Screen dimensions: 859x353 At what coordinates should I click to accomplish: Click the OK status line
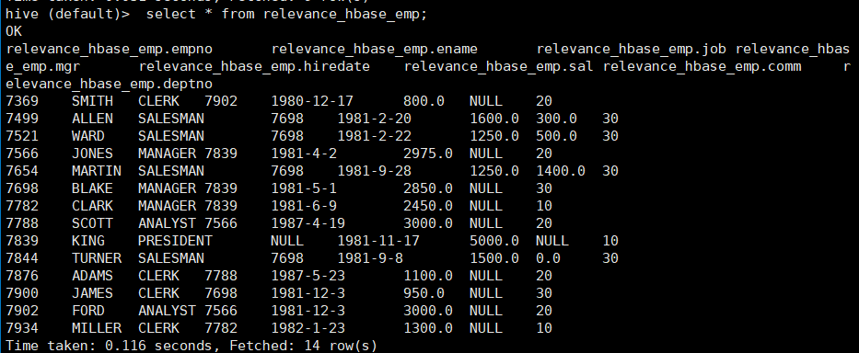point(14,31)
